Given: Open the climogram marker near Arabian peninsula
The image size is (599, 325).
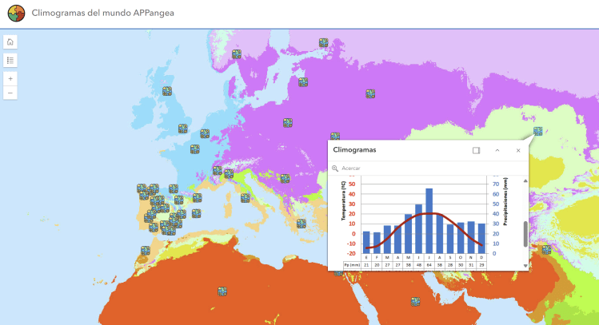Looking at the screenshot, I should 415,302.
